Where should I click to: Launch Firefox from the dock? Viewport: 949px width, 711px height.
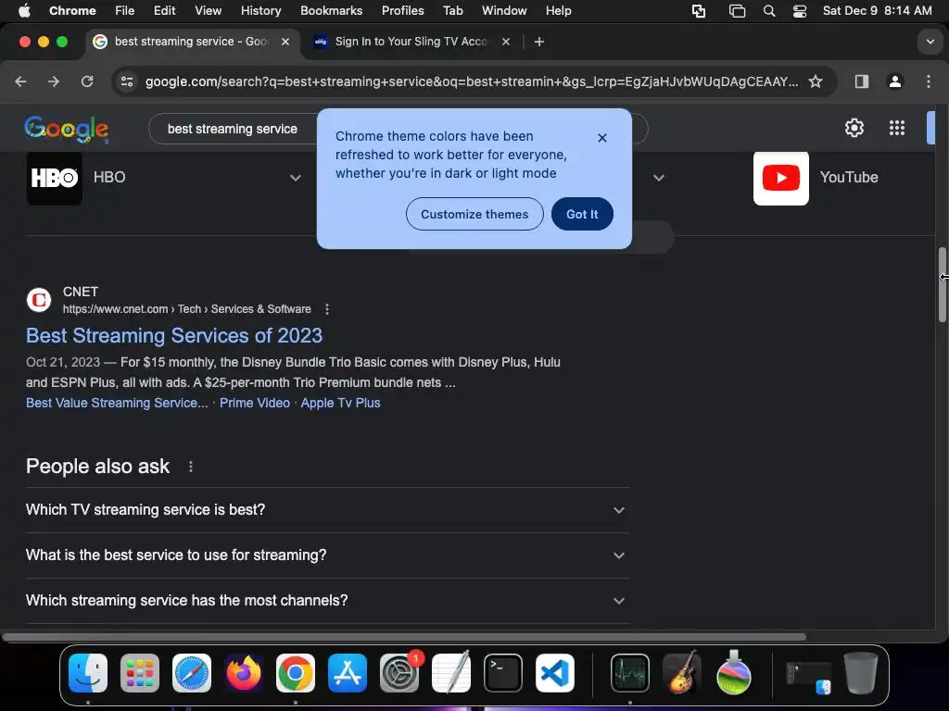click(244, 673)
